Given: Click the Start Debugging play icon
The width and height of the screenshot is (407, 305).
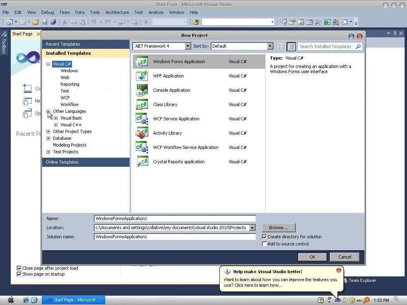Looking at the screenshot, I should 146,22.
